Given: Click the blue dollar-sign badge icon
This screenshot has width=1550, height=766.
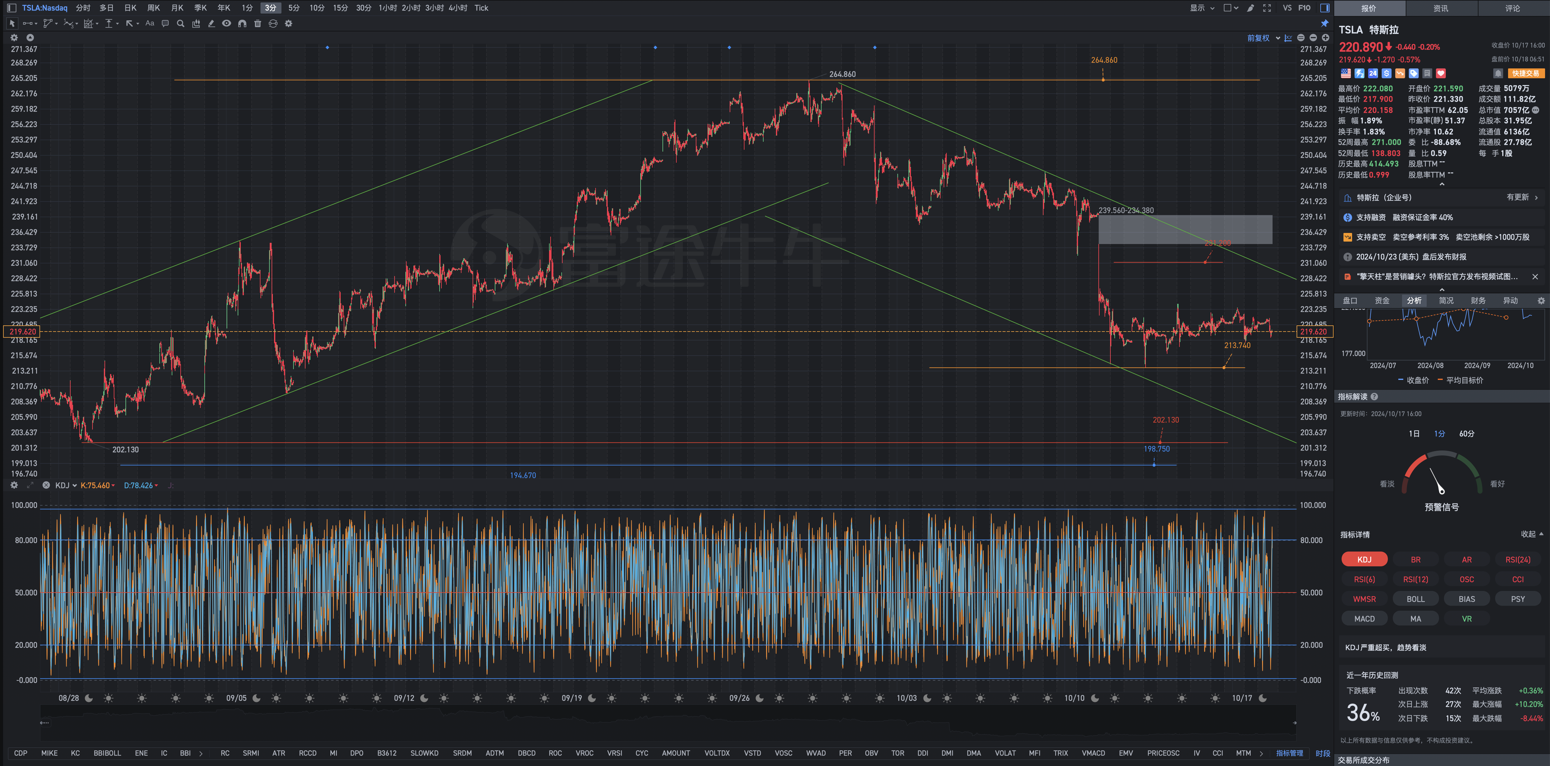Looking at the screenshot, I should [1386, 73].
